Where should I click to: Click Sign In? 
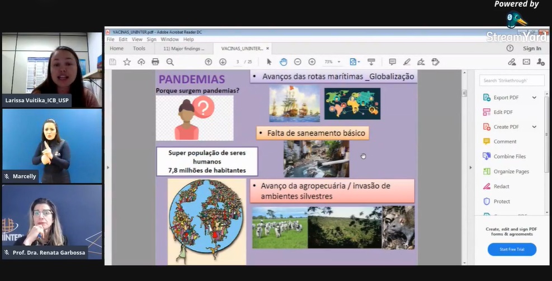click(532, 49)
